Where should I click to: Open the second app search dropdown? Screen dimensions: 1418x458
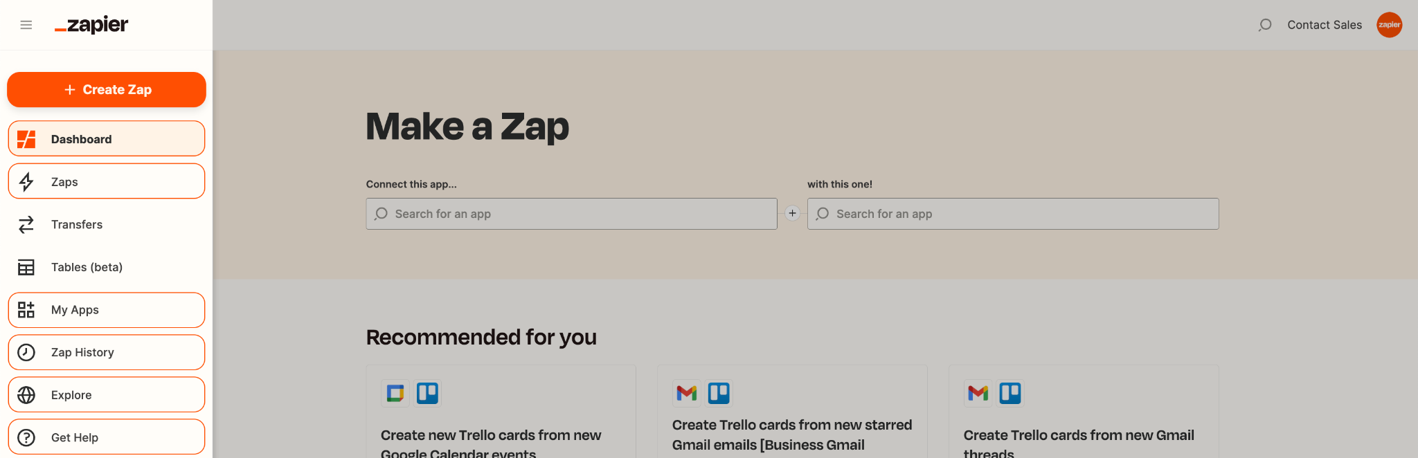[x=1012, y=214]
